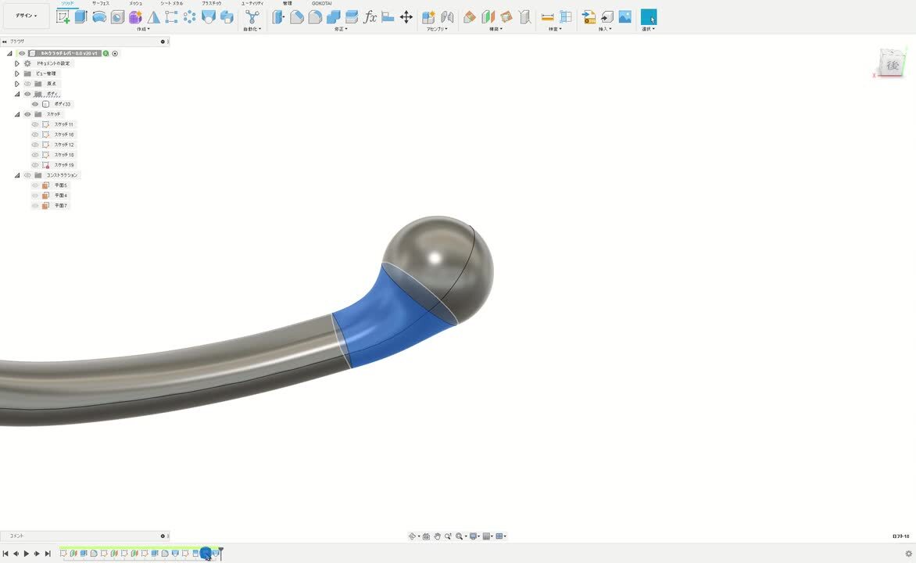The height and width of the screenshot is (563, 916).
Task: Select the Hole tool
Action: pos(117,17)
